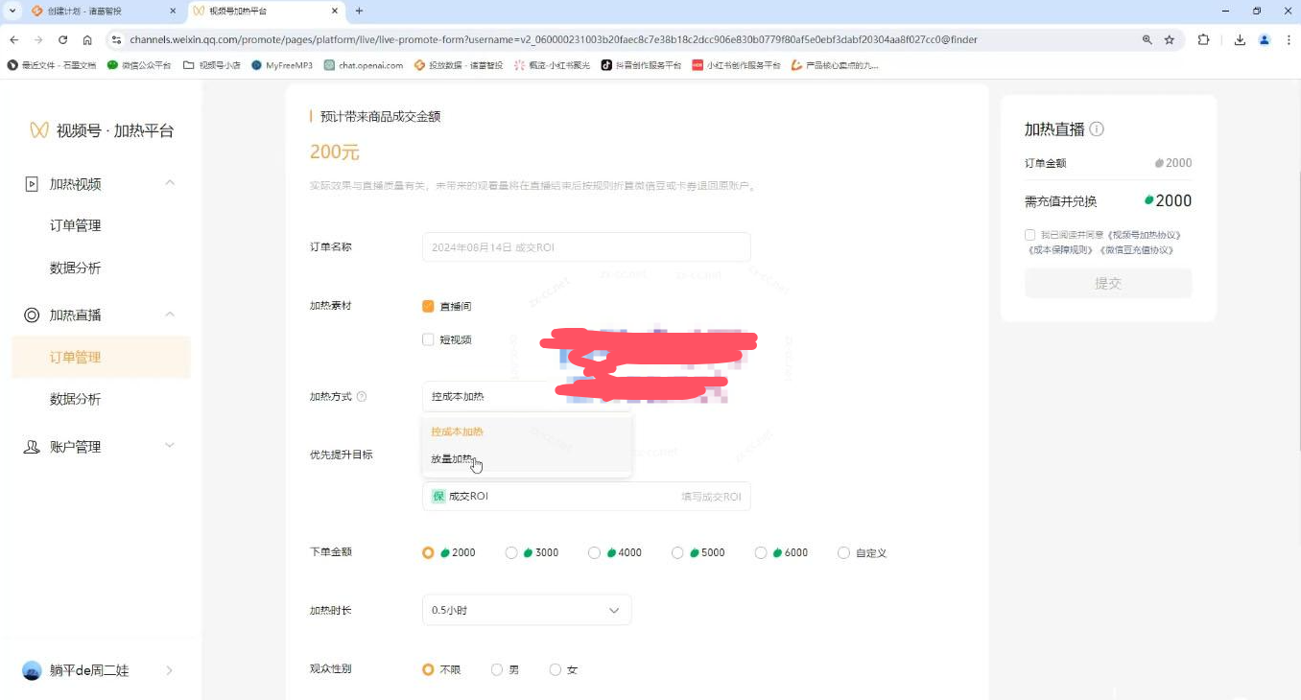Open the 加热方式 dropdown showing 控成本加热
This screenshot has width=1301, height=700.
pos(527,396)
